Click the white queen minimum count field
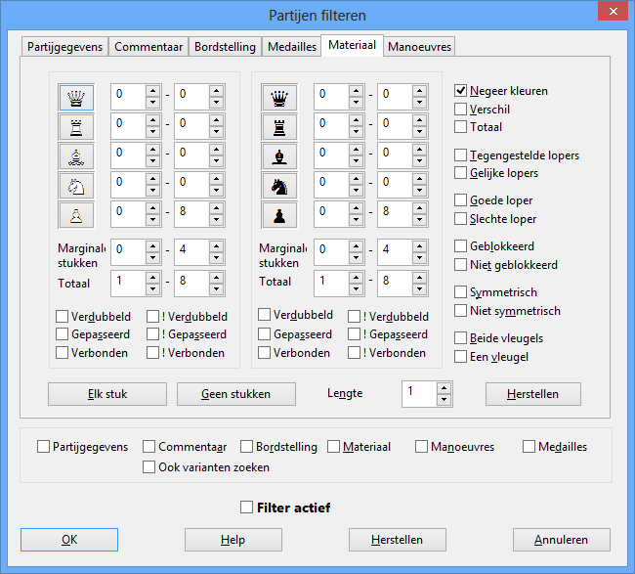The height and width of the screenshot is (574, 635). pos(127,97)
